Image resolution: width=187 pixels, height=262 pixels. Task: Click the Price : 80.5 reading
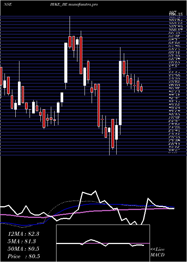point(24,256)
